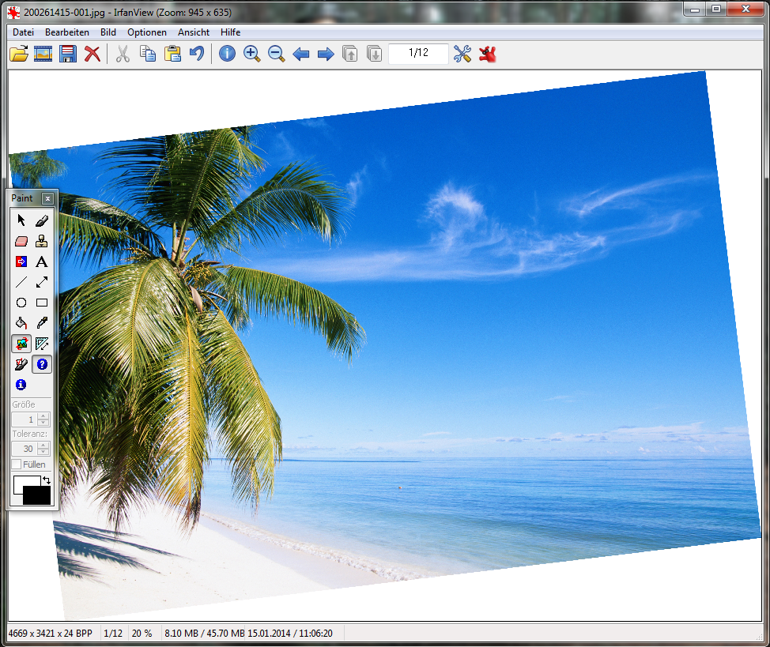The height and width of the screenshot is (647, 770).
Task: Click the 20 % zoom status entry
Action: point(142,634)
